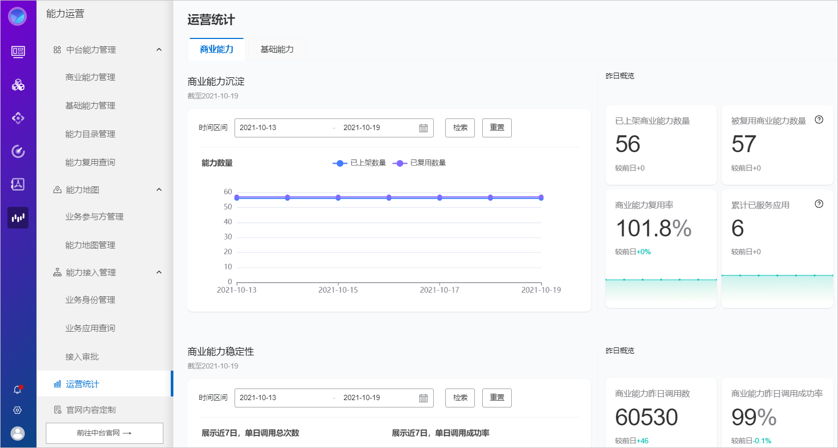
Task: Click end date 2021-10-19 in 商业能力沉淀
Action: pos(362,128)
